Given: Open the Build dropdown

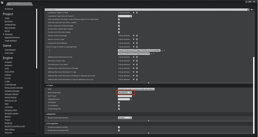Looking at the screenshot, I should coord(136,89).
